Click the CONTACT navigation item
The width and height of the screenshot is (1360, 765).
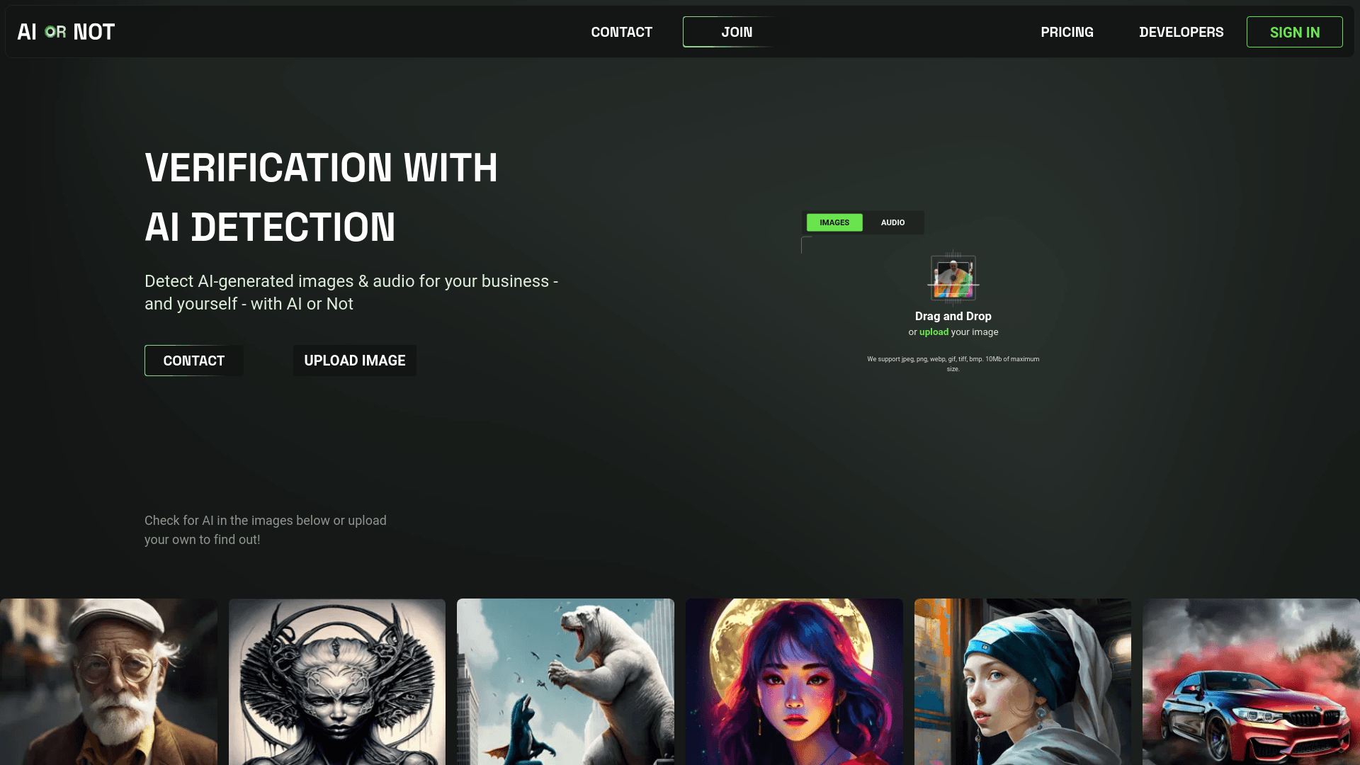[x=621, y=32]
